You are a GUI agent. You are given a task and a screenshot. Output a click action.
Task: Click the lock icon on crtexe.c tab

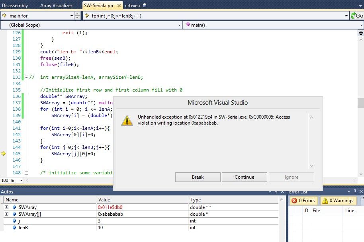tap(145, 5)
